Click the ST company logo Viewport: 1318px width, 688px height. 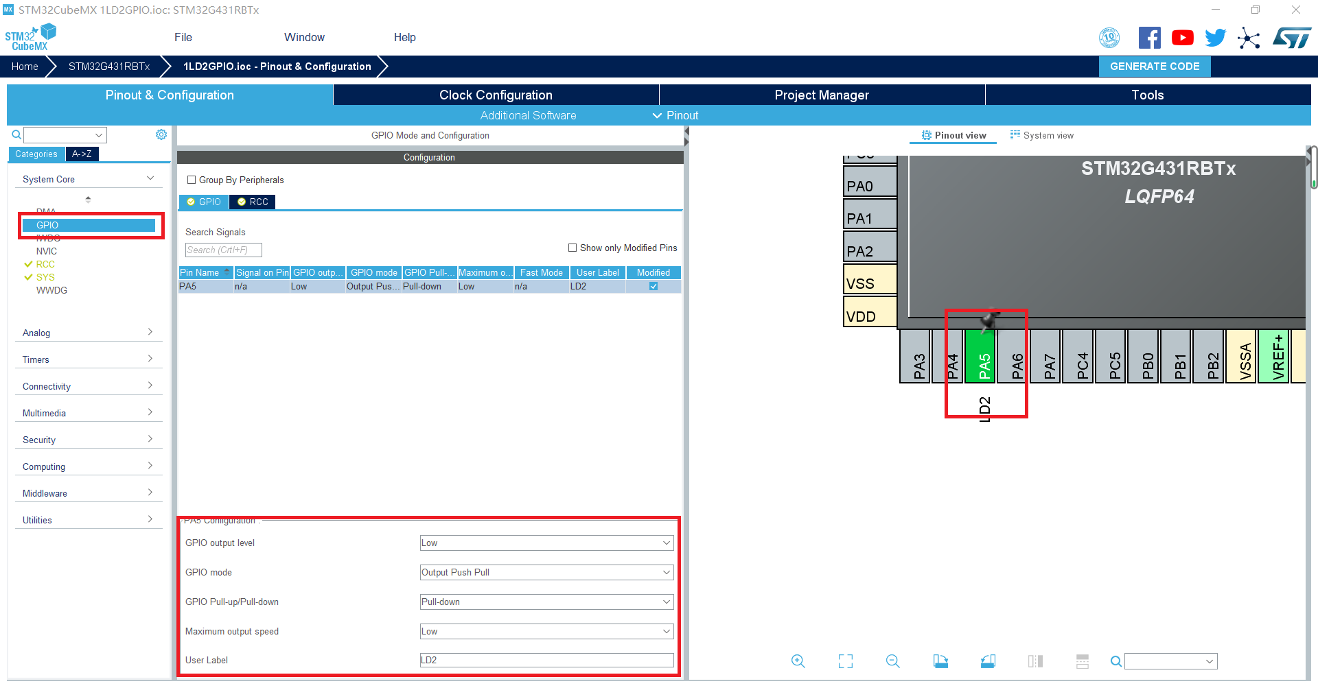click(x=1291, y=38)
